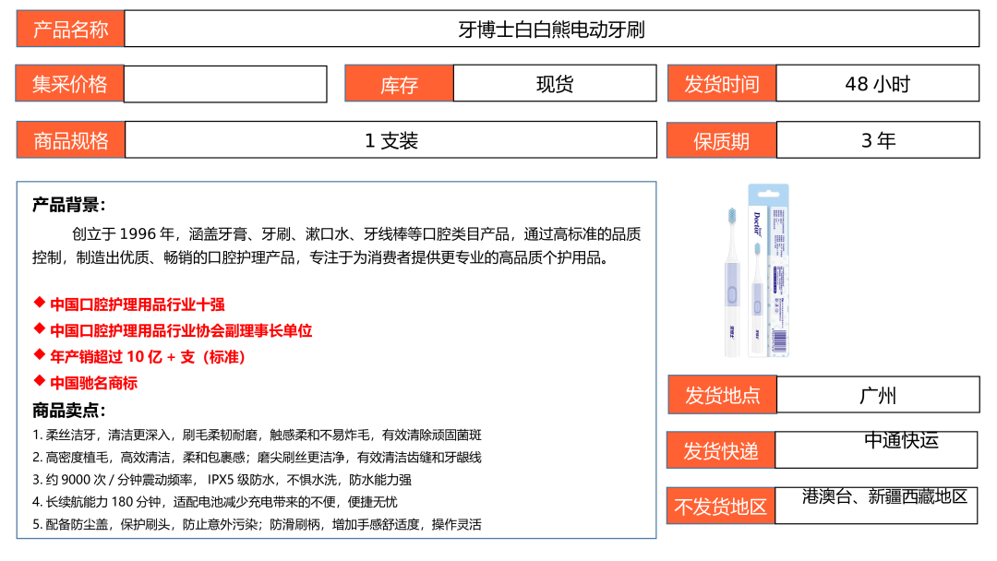997x561 pixels.
Task: Select the courier value 中通快运
Action: pos(901,439)
